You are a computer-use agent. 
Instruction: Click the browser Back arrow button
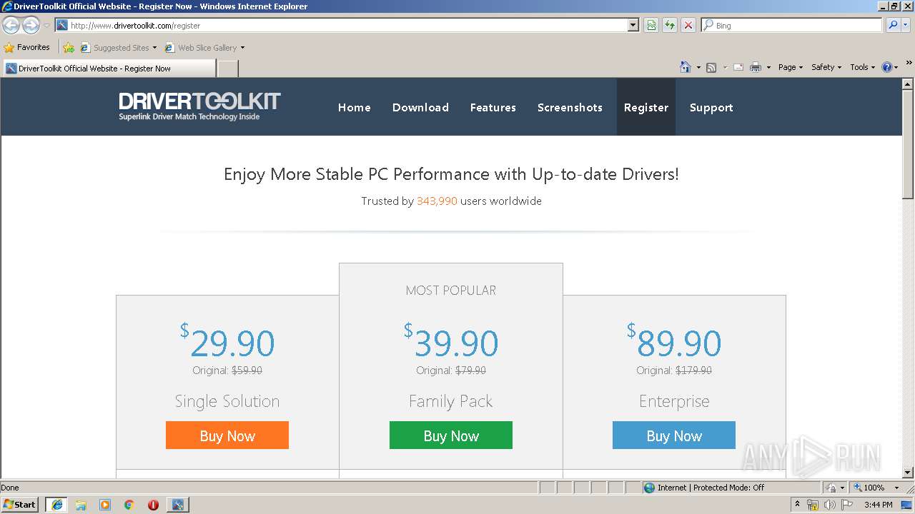(x=11, y=25)
